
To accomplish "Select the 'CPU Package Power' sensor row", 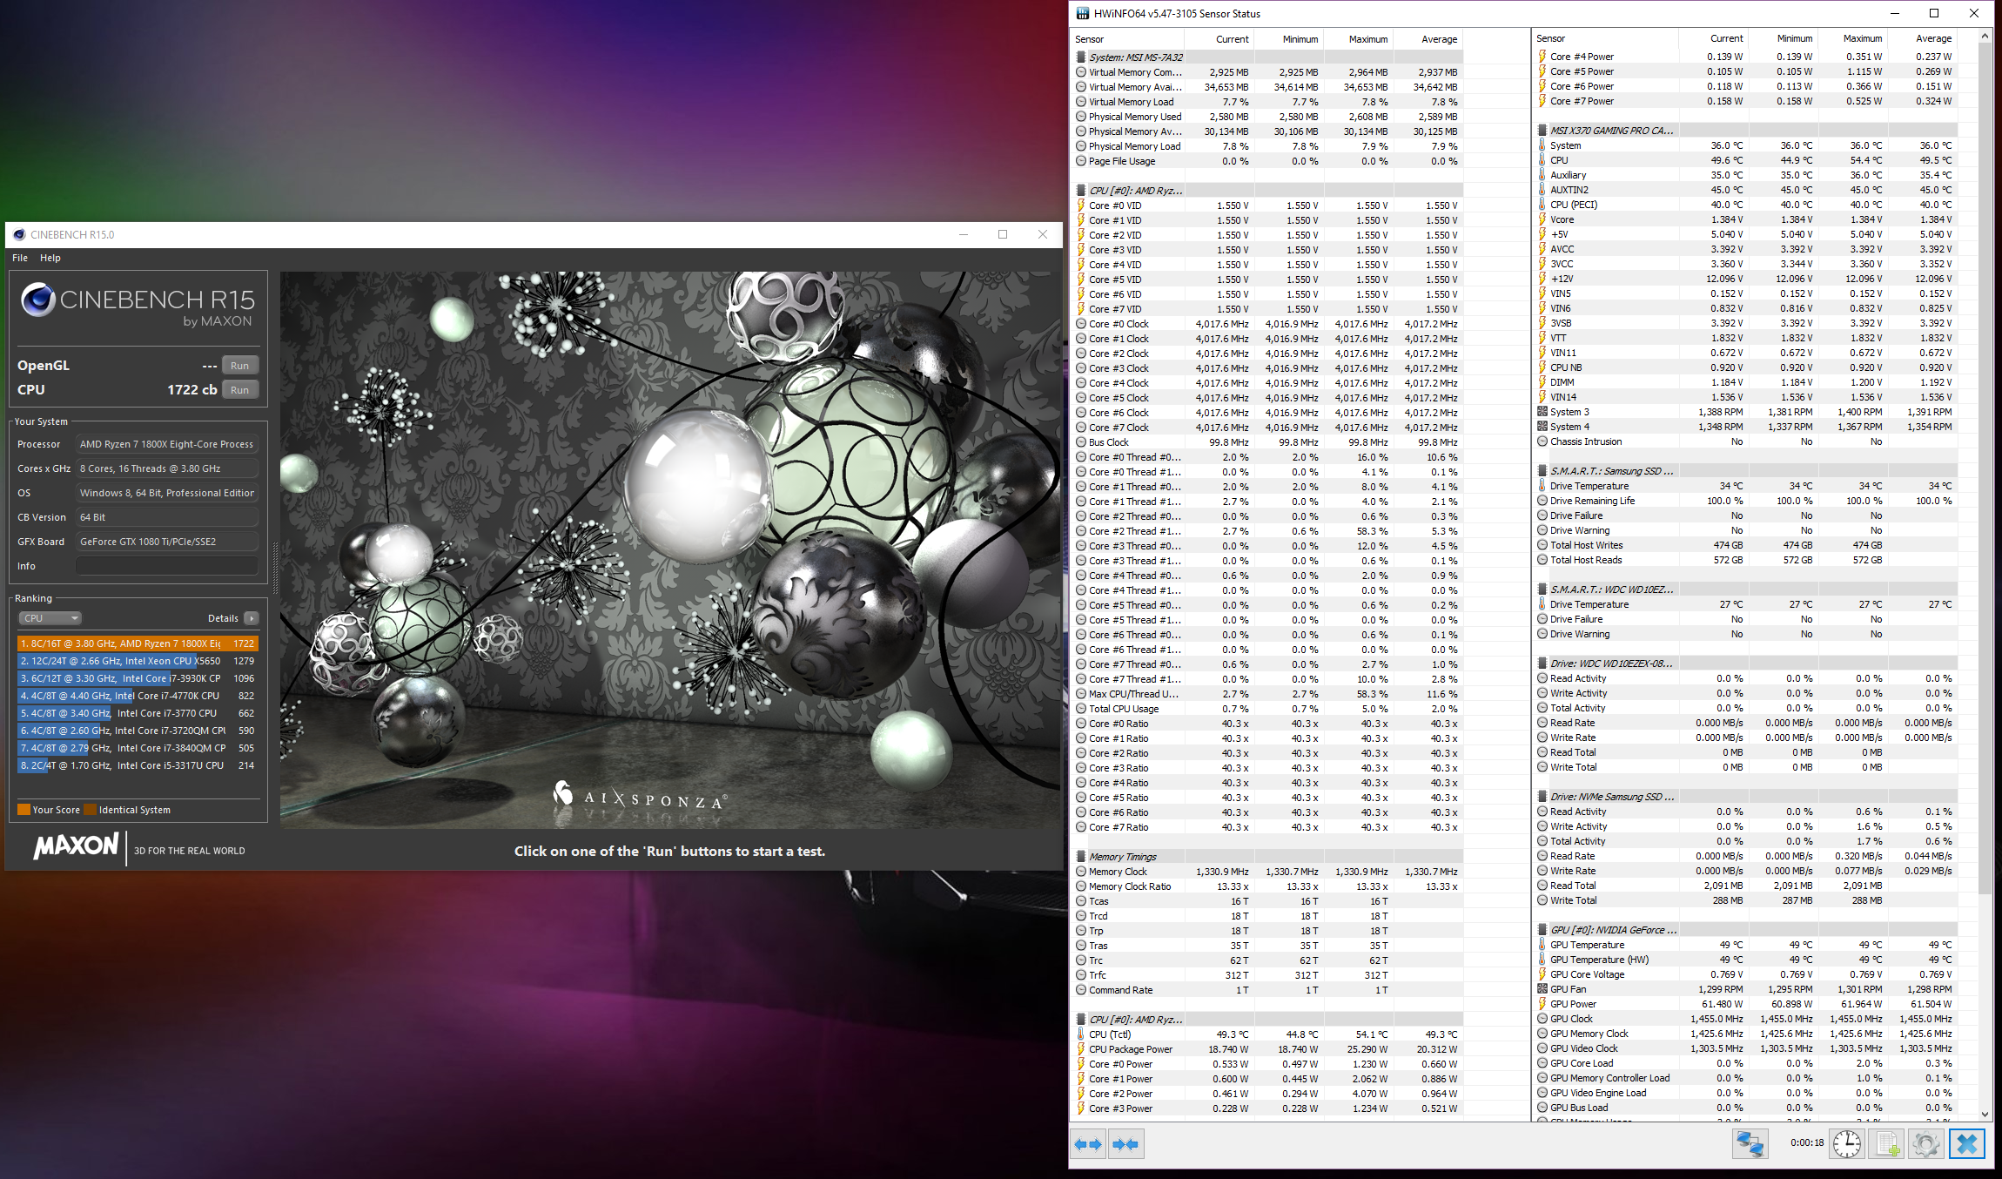I will point(1269,1049).
